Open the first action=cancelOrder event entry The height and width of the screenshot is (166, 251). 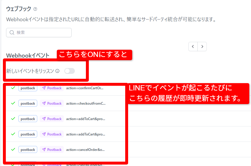(x=85, y=150)
